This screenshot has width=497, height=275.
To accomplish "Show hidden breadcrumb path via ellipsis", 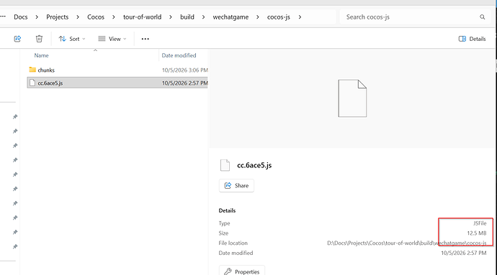I will 3,17.
